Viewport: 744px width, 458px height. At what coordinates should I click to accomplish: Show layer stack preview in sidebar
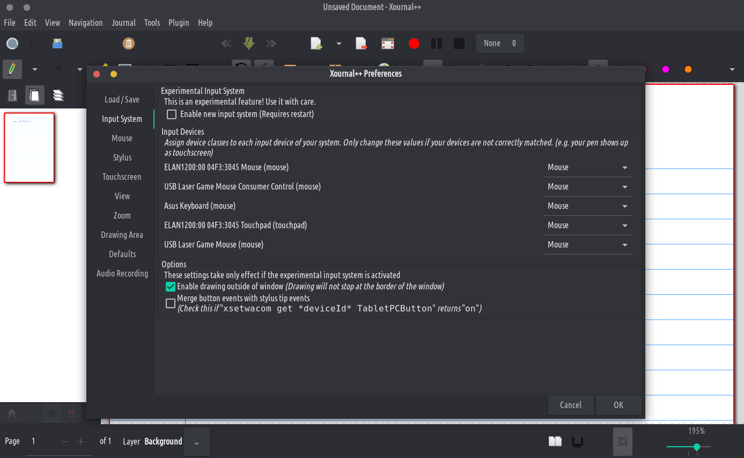pyautogui.click(x=58, y=96)
